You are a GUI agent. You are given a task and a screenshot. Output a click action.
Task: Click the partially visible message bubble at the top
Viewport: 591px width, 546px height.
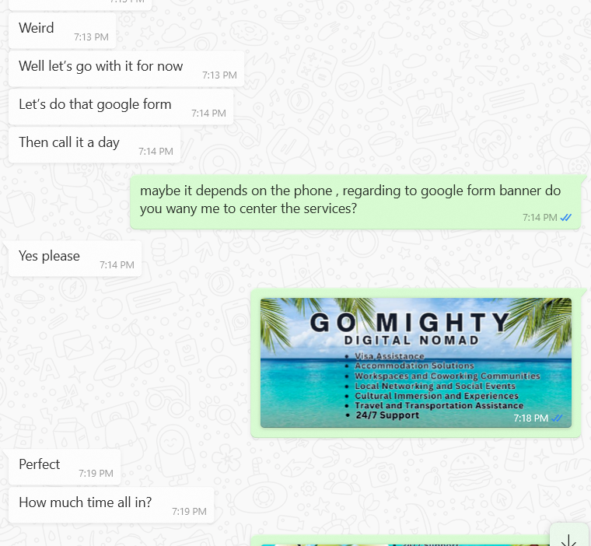(80, 5)
